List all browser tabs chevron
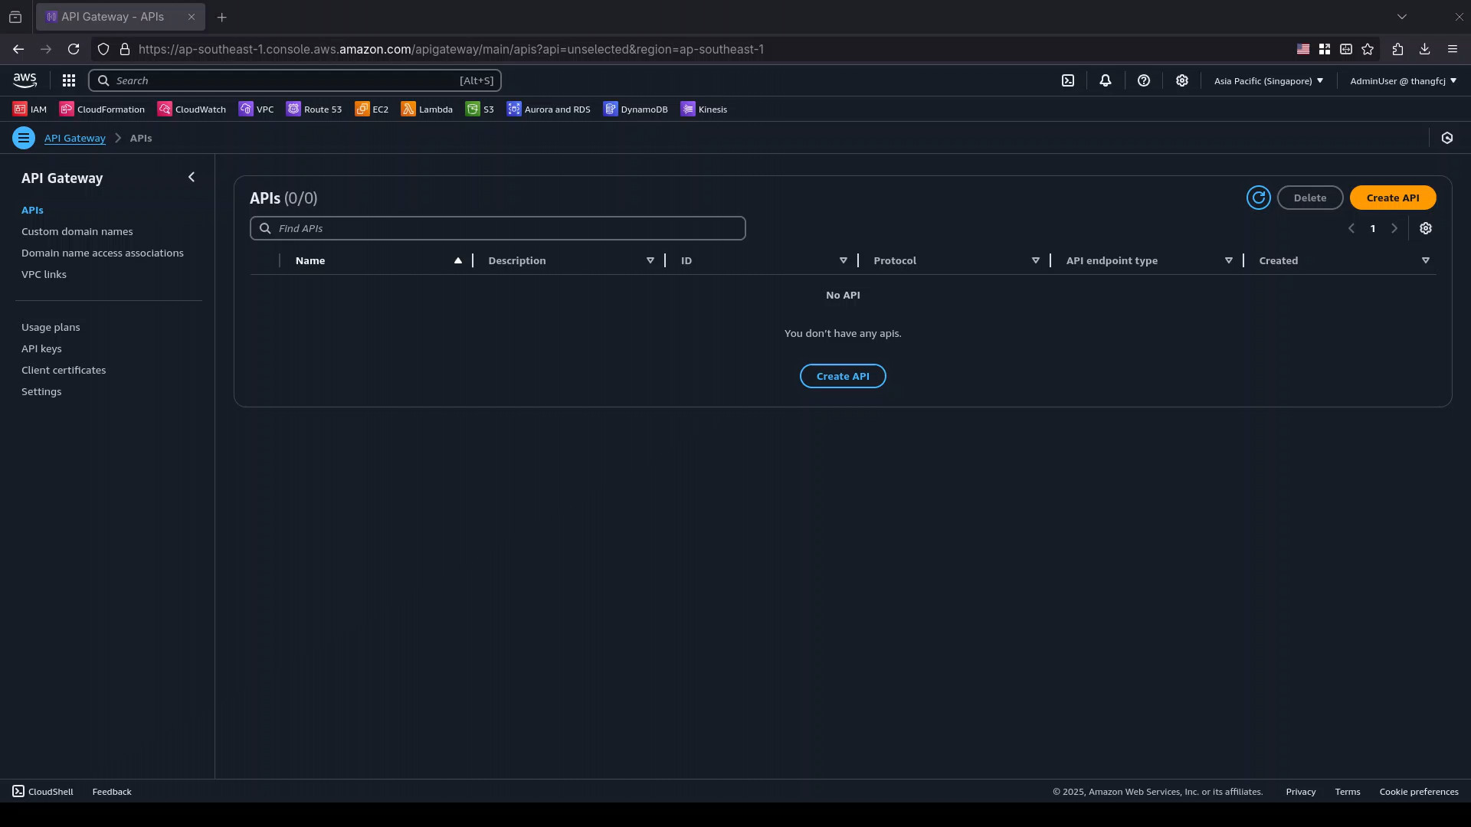This screenshot has height=827, width=1471. pos(1402,17)
